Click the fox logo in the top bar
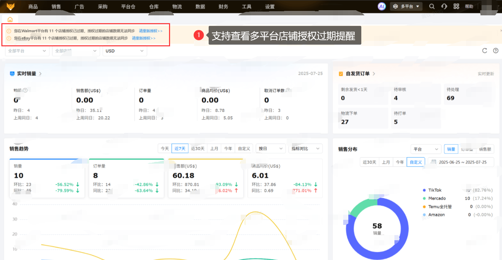 pyautogui.click(x=11, y=6)
